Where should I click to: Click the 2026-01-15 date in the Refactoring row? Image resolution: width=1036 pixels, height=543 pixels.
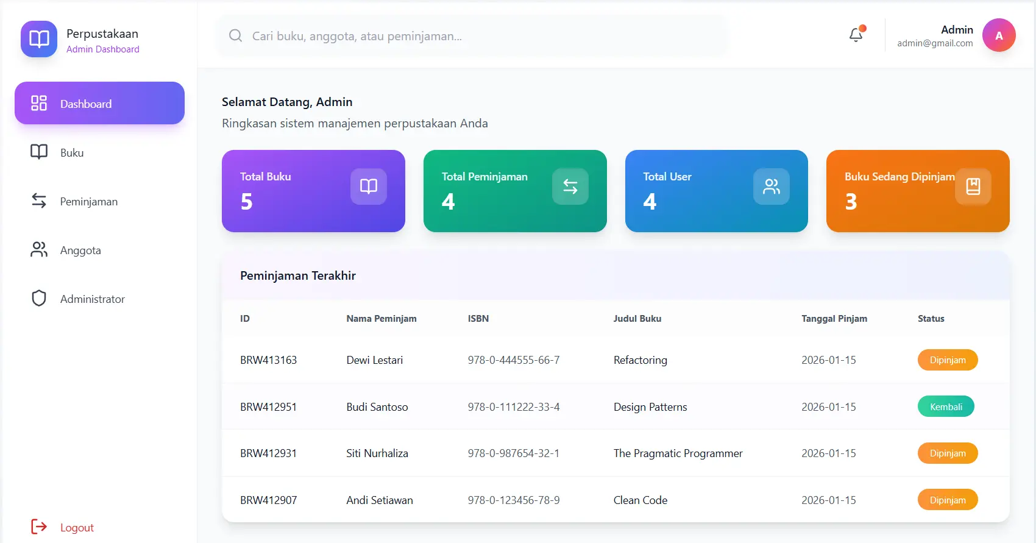829,360
